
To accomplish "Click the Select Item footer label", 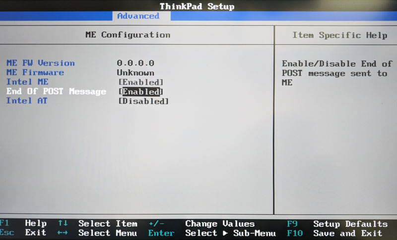I will tap(108, 223).
